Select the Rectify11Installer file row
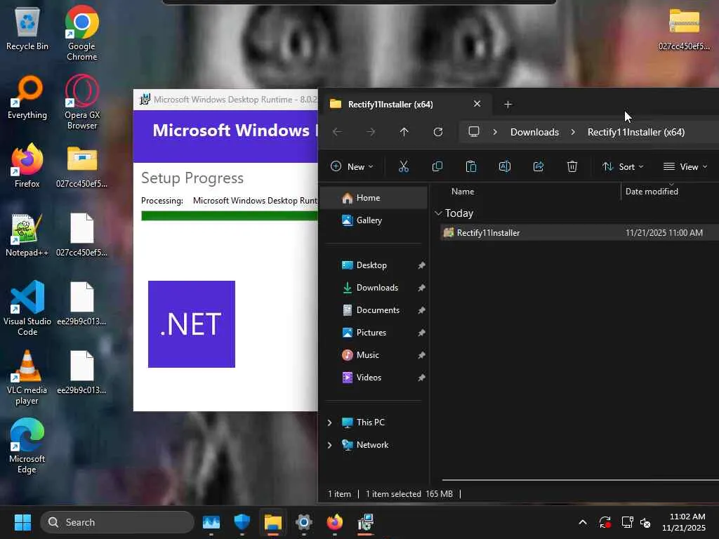The height and width of the screenshot is (539, 719). pos(579,233)
